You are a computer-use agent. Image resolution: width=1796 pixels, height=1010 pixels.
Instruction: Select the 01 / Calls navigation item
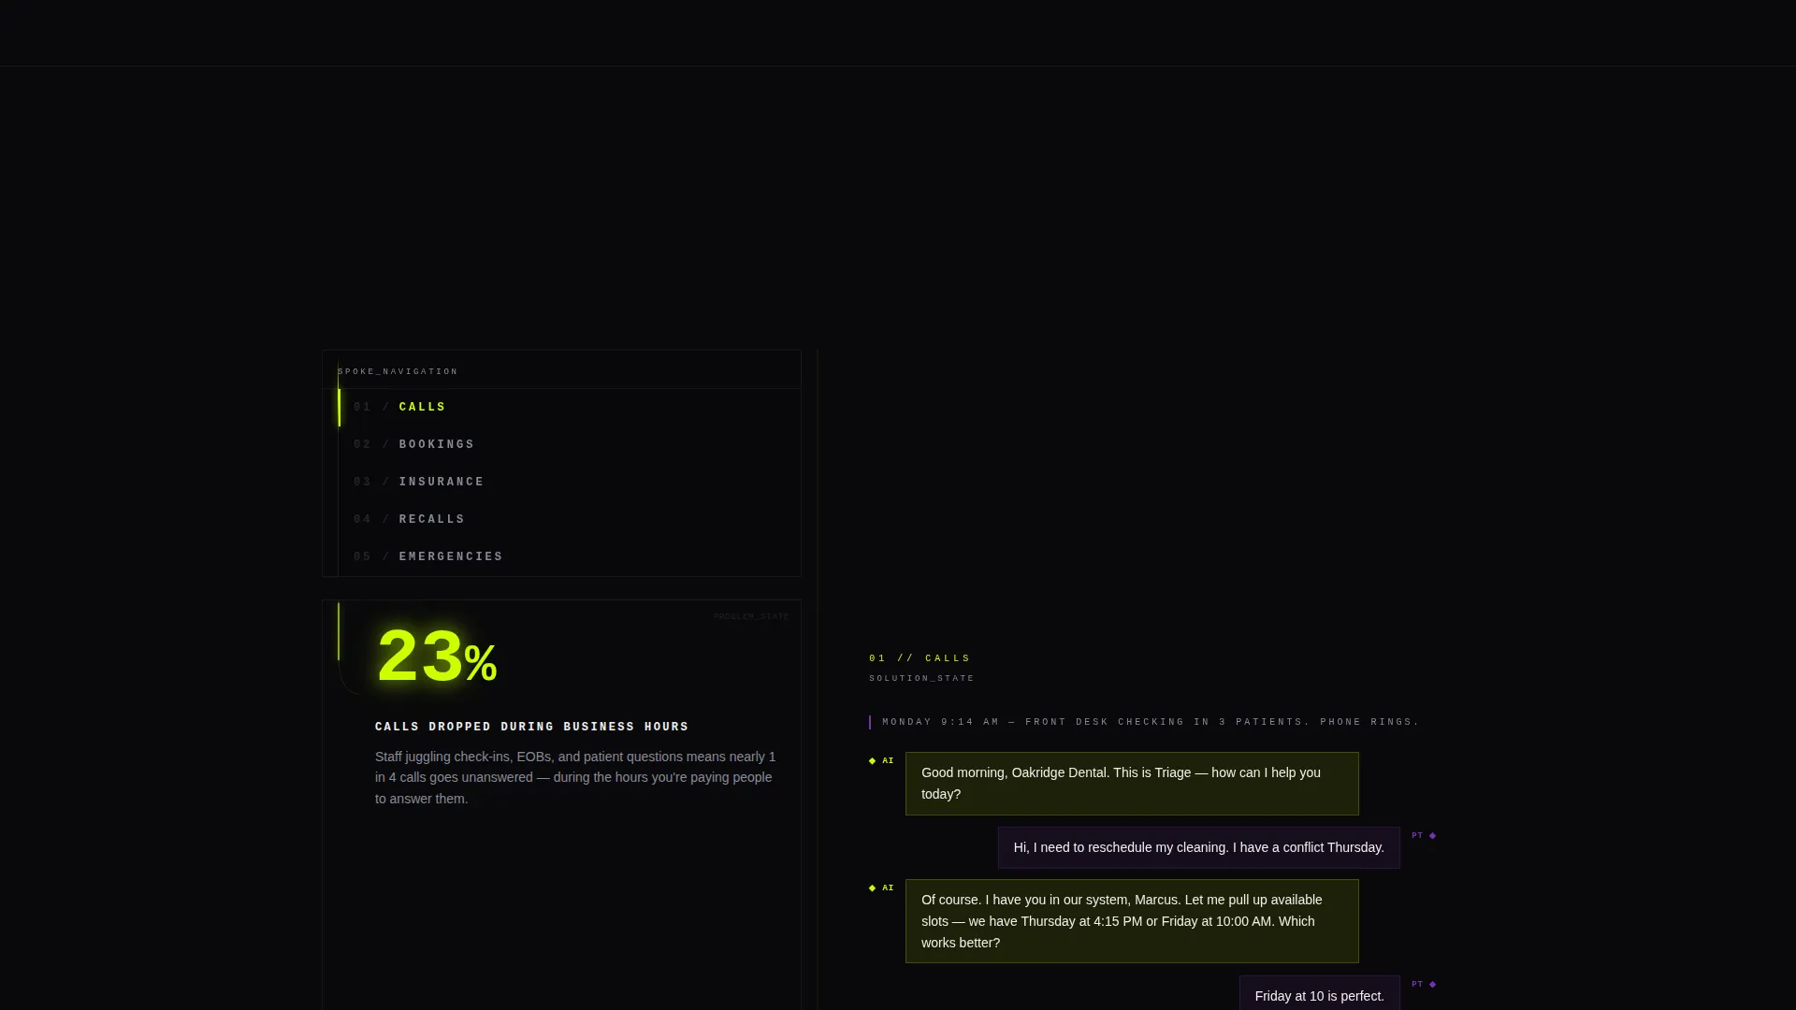(x=570, y=408)
